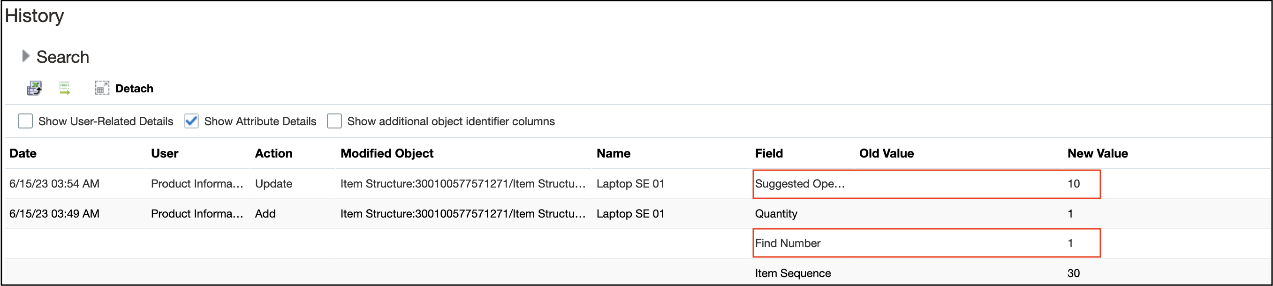Click the Old Value column header
1273x286 pixels.
coord(886,153)
